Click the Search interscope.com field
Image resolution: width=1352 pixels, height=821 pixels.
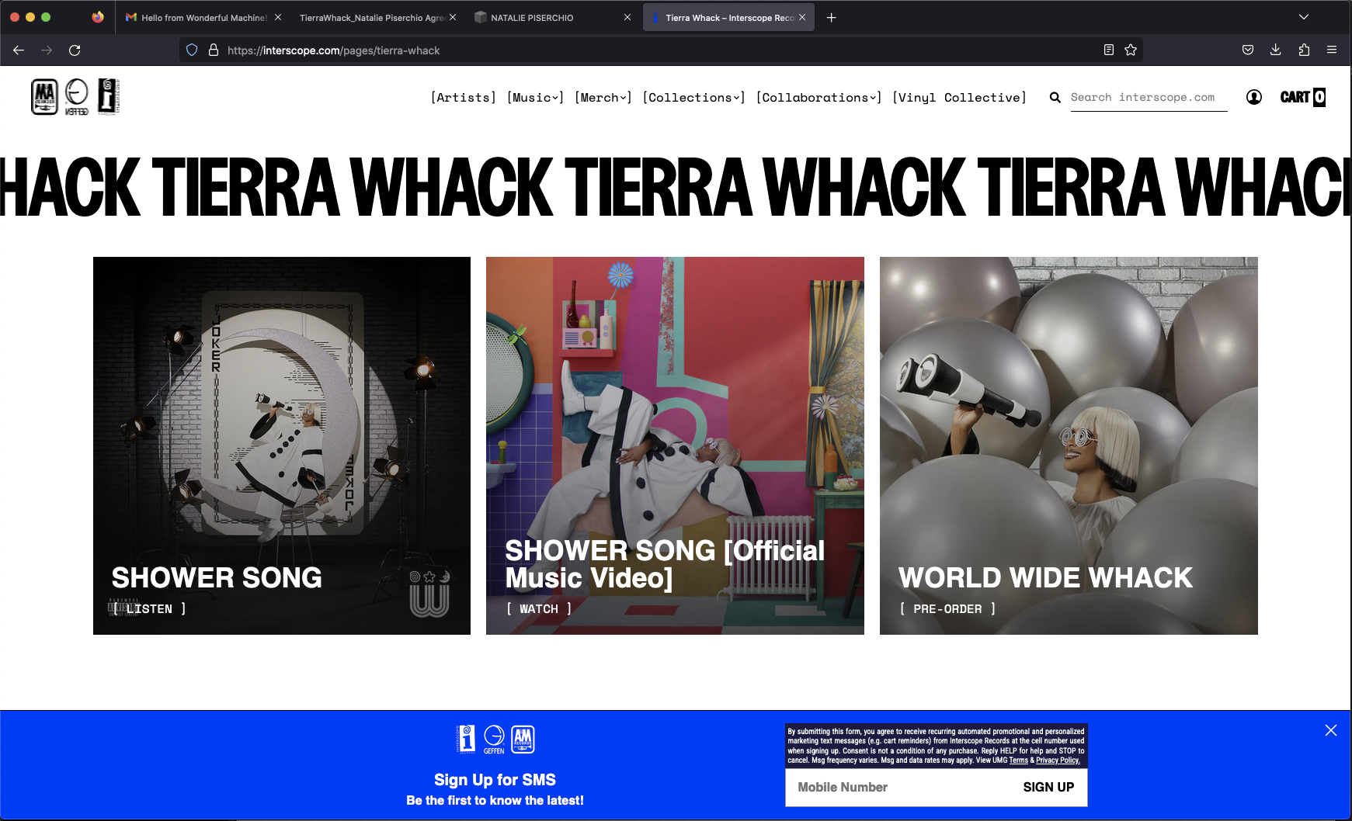(x=1149, y=98)
